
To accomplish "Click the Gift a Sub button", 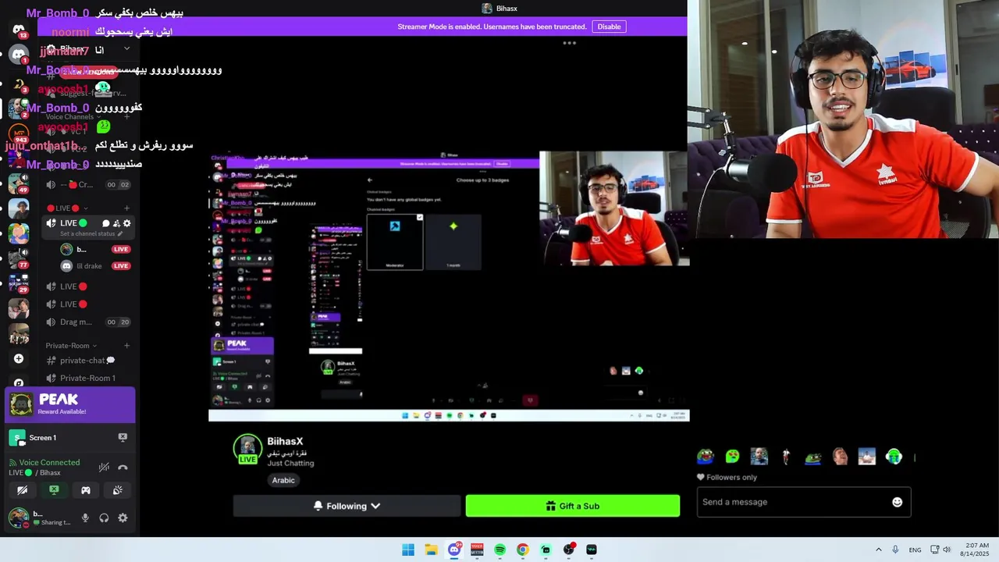I will coord(572,506).
